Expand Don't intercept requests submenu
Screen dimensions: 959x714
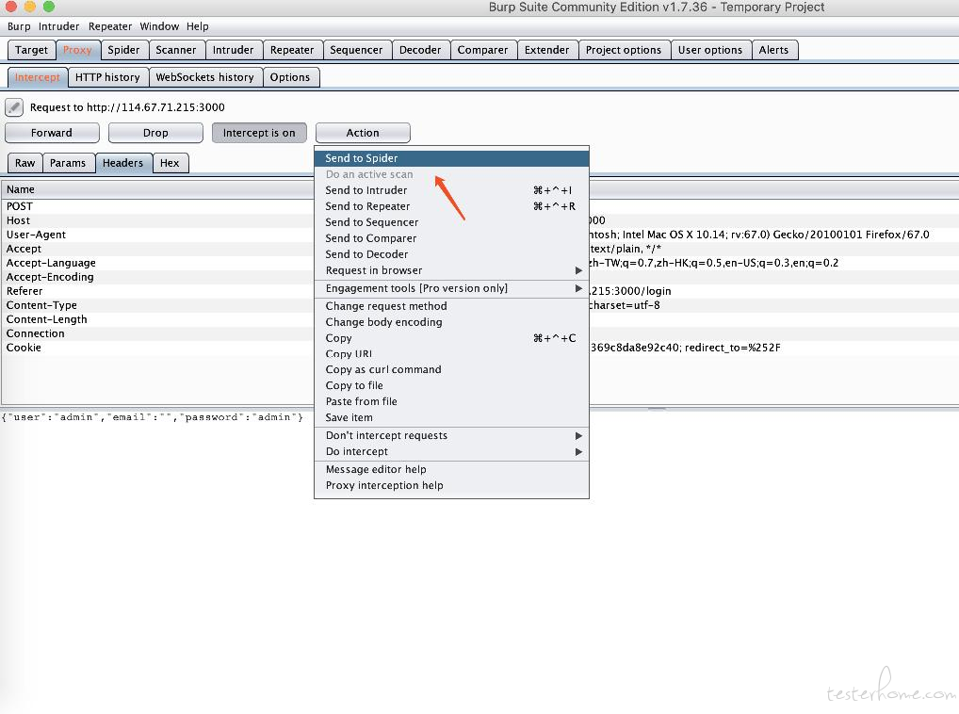[451, 435]
